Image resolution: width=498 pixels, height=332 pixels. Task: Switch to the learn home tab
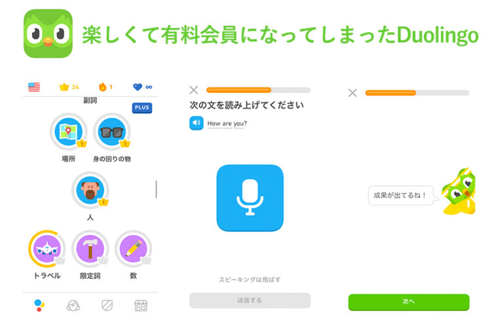[39, 305]
